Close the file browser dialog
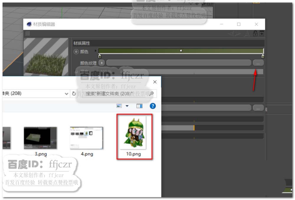Viewport: 295px width, 200px height. 155,82
